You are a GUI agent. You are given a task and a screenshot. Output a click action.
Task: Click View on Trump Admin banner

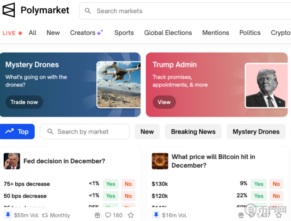tap(164, 102)
